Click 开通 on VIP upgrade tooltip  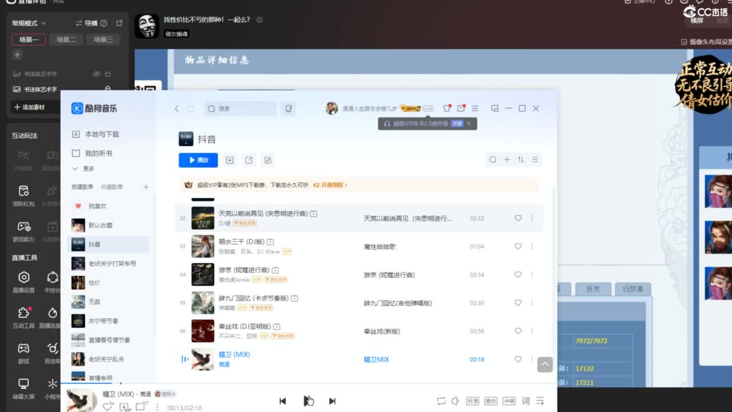coord(457,124)
